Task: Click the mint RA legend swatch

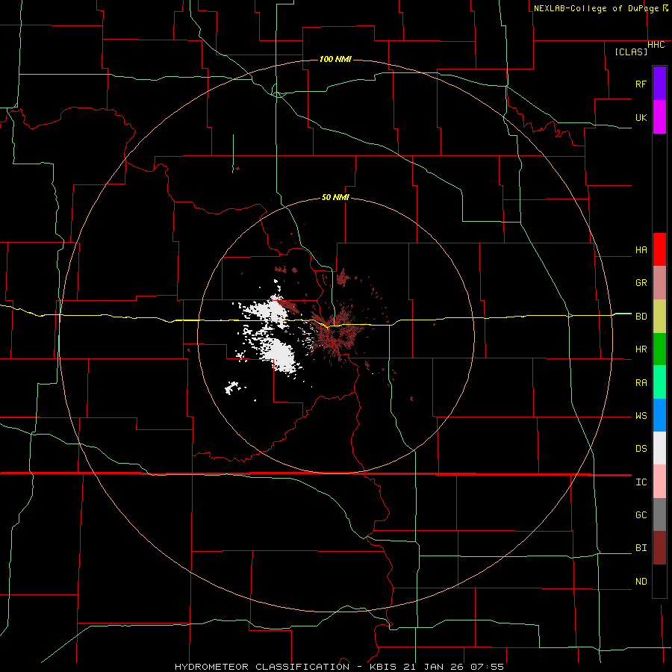Action: click(x=659, y=382)
